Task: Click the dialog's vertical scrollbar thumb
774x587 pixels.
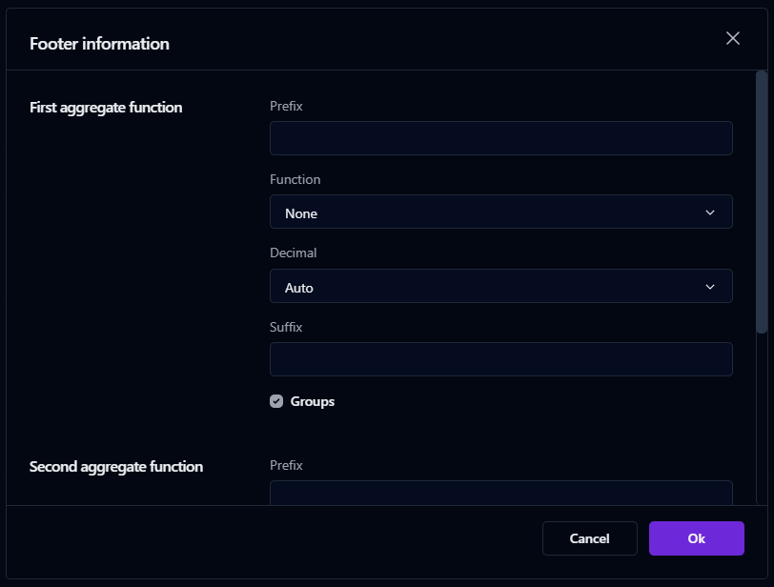Action: coord(761,200)
